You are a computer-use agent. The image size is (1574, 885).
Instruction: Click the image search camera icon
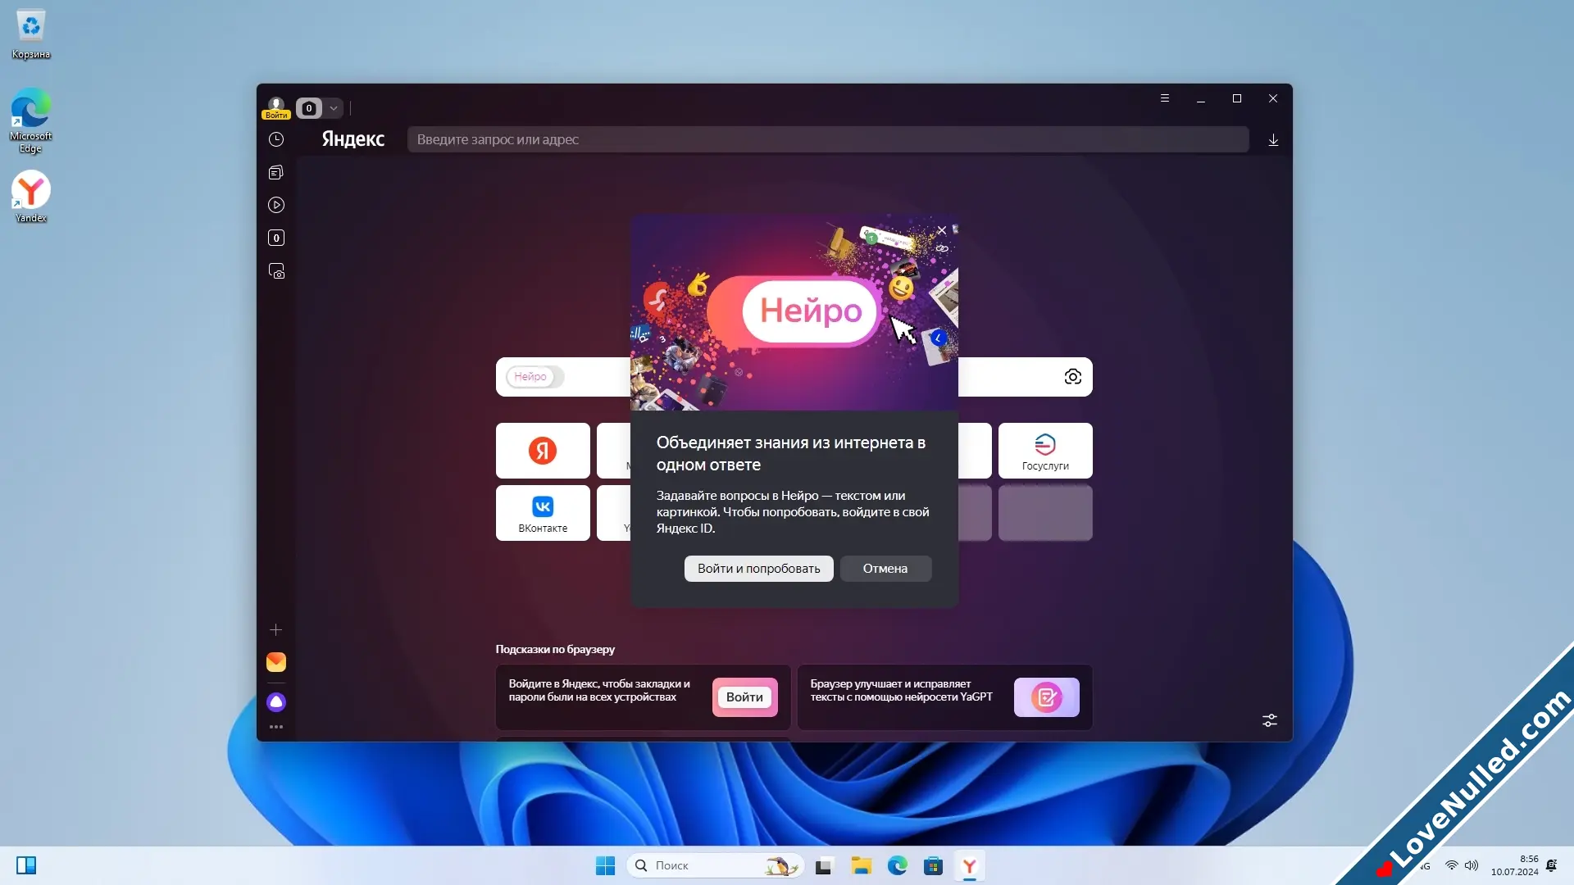point(1073,377)
